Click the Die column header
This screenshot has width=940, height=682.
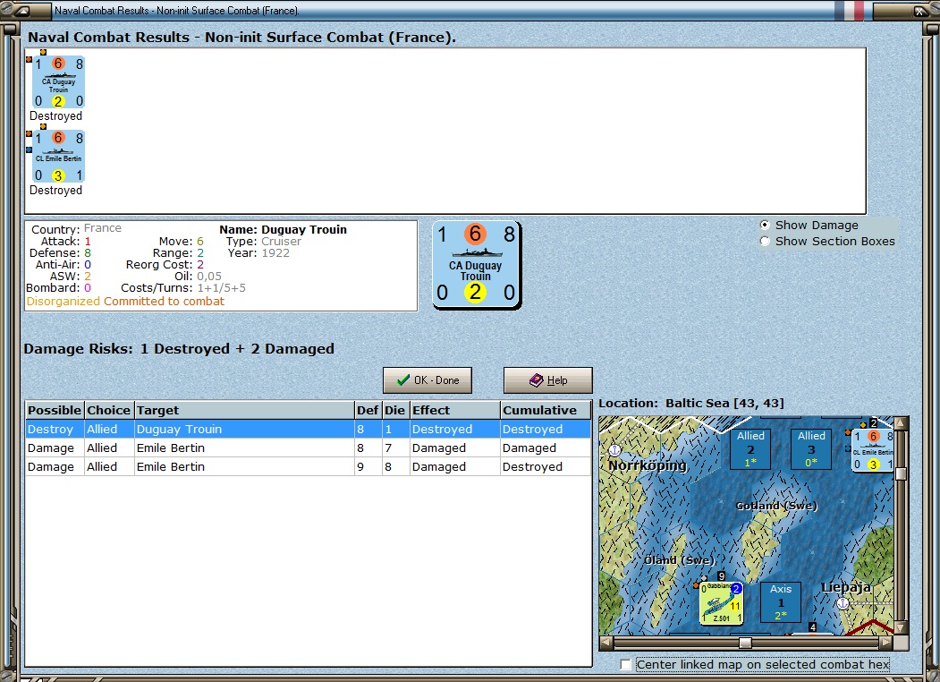coord(395,410)
